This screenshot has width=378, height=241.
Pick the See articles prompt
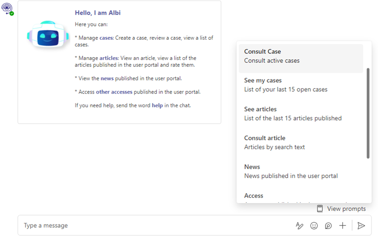pos(301,114)
